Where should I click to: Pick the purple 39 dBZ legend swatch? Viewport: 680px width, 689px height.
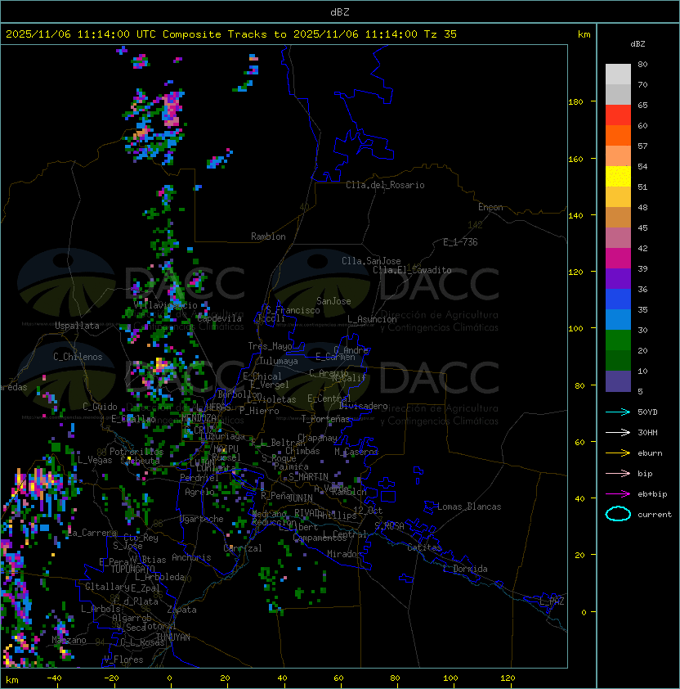(x=618, y=278)
